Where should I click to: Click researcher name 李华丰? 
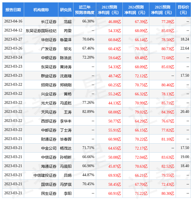click(66, 121)
